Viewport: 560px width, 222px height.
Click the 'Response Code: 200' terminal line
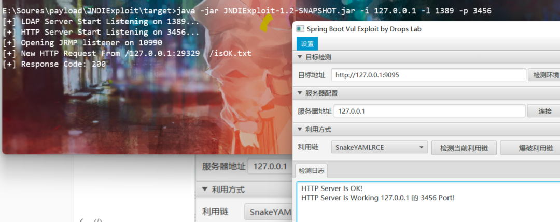tap(54, 64)
